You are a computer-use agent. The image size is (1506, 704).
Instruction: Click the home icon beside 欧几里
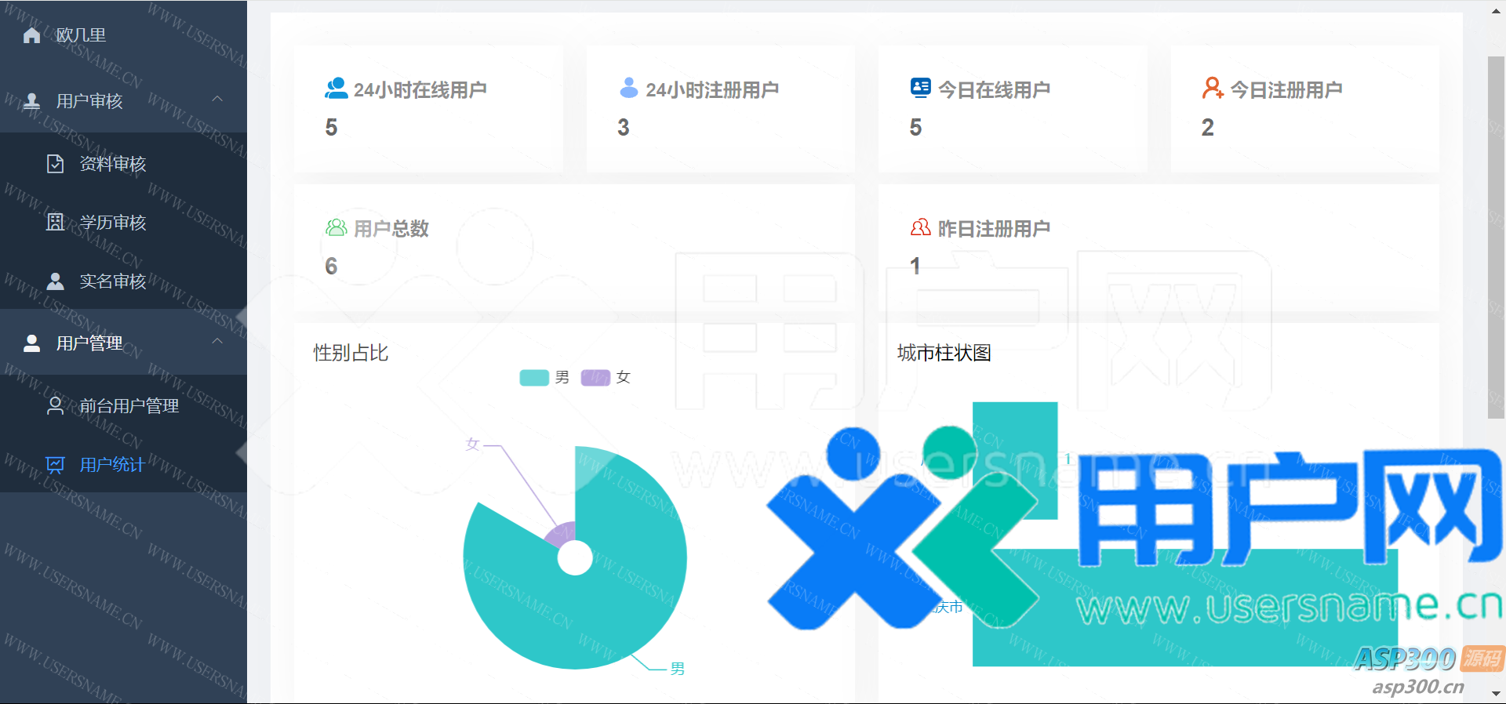32,35
